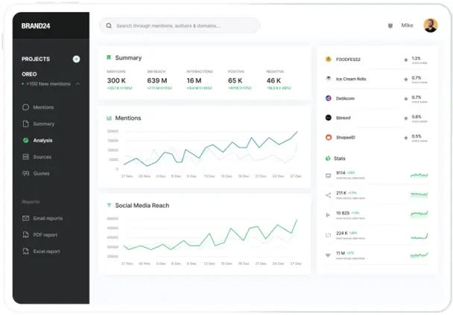This screenshot has width=453, height=315.
Task: Click the Sources icon in sidebar
Action: click(26, 157)
